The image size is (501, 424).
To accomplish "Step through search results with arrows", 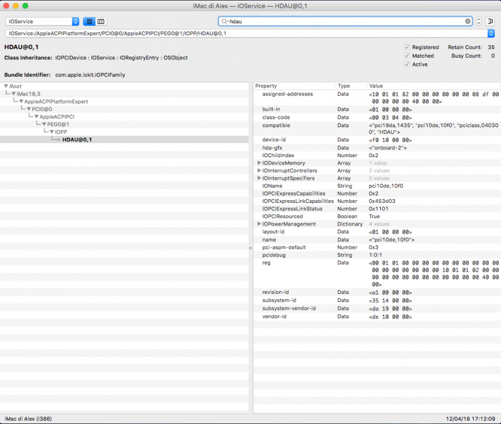I will pyautogui.click(x=478, y=21).
